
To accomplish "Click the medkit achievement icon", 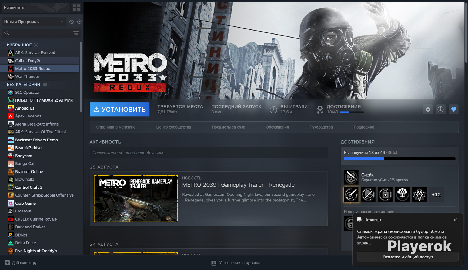I will coord(385,194).
